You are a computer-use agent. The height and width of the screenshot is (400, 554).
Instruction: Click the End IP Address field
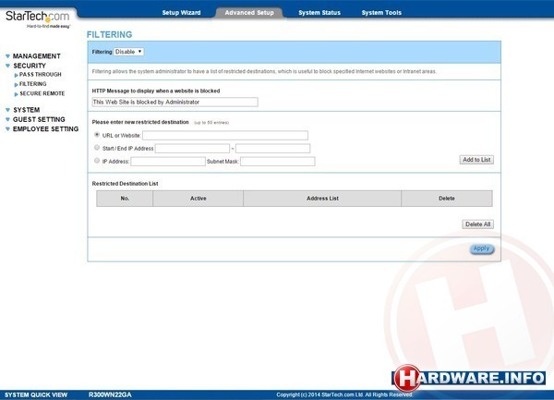(x=272, y=149)
